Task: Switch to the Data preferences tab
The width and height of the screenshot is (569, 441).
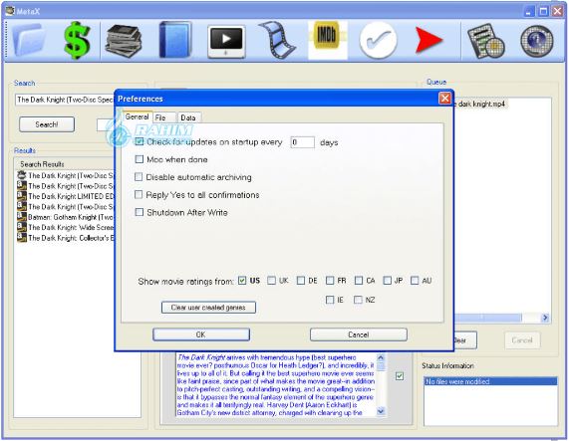Action: point(188,117)
